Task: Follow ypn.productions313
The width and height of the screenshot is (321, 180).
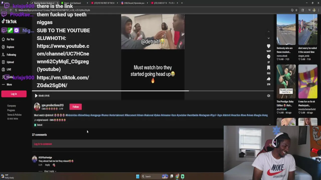Action: (x=75, y=107)
